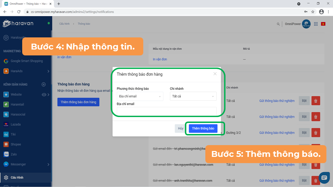Select the OmniPower Thông báo browser tab
The image size is (333, 187).
pos(28,4)
